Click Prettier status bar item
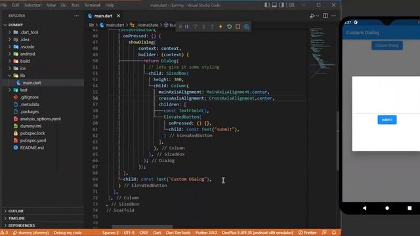Screen dimensions: 420x236 tap(308, 233)
